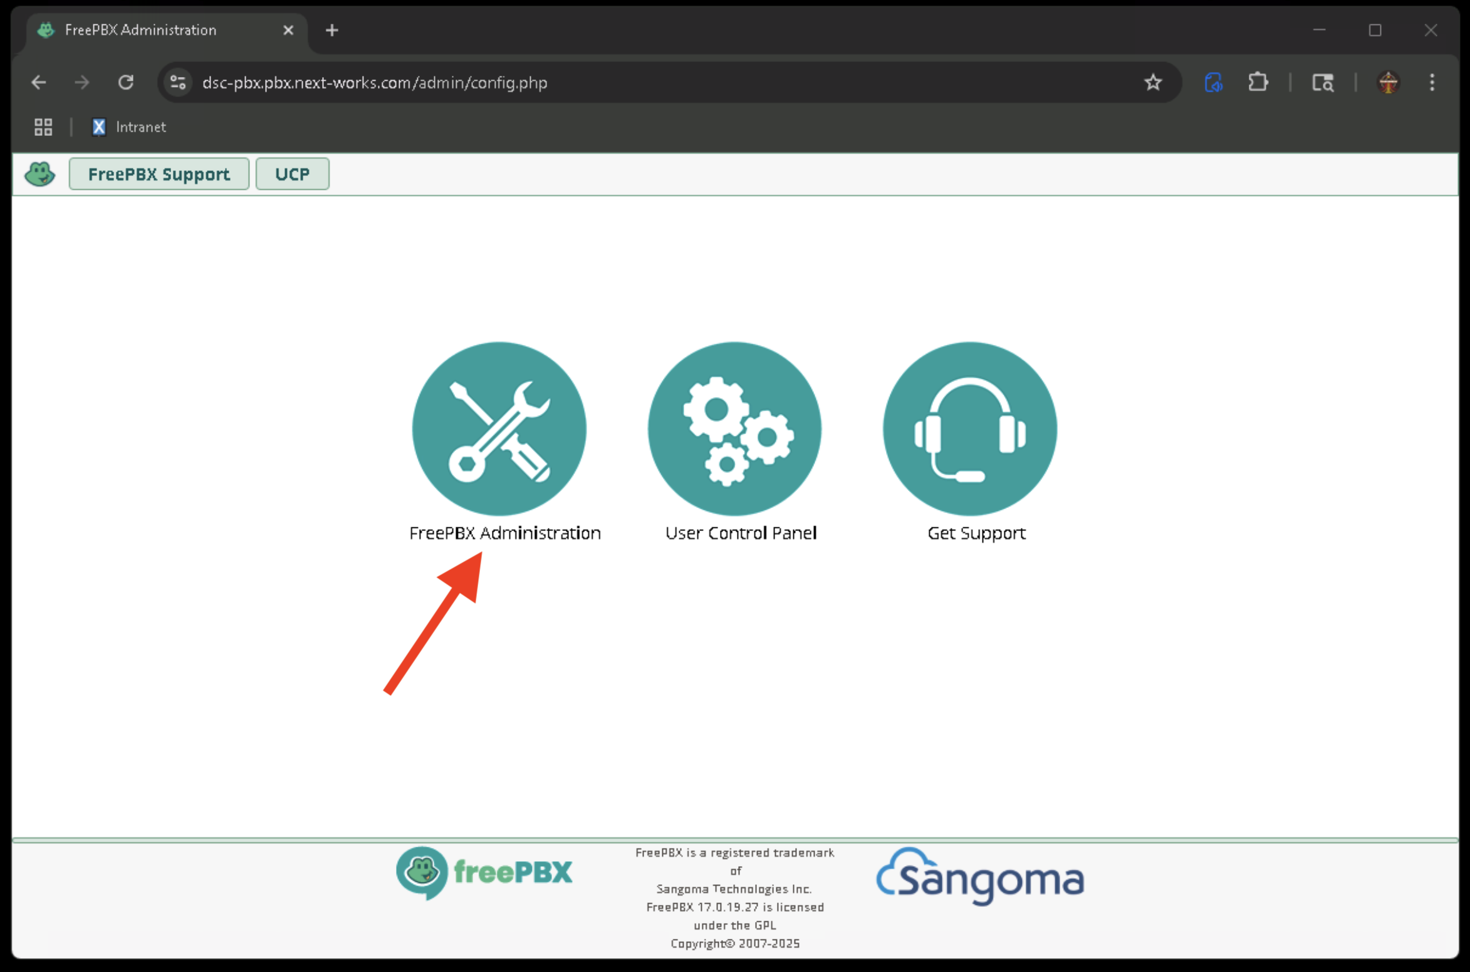Minimize the browser window

[1320, 30]
